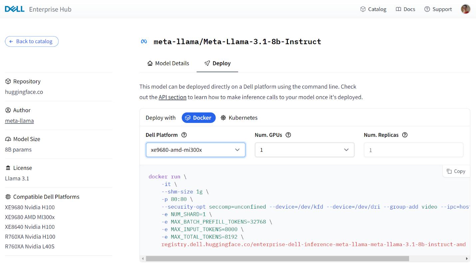The height and width of the screenshot is (269, 476).
Task: Click the Num. GPUs help icon
Action: tap(288, 135)
